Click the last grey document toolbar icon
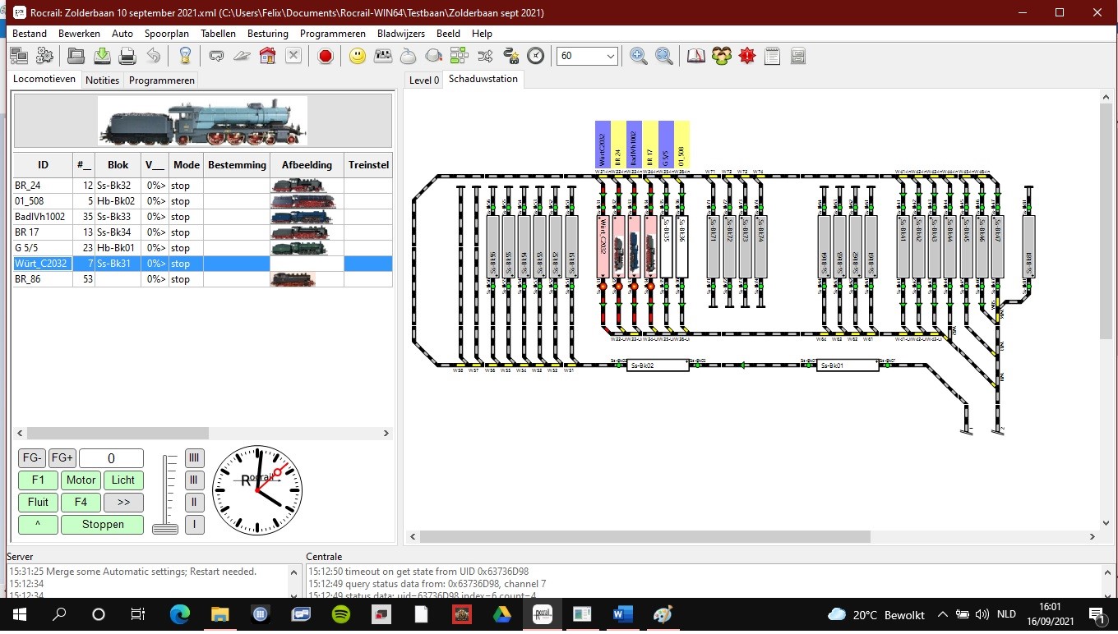The height and width of the screenshot is (634, 1118). (x=797, y=56)
